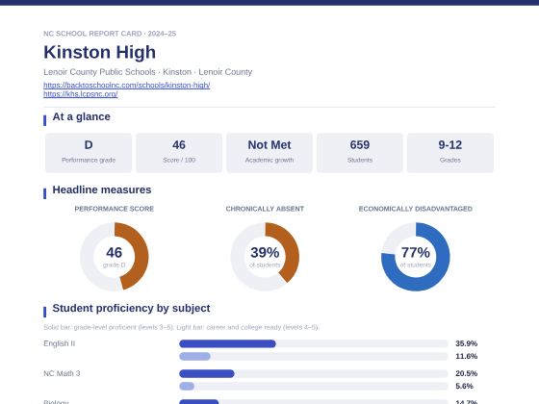Click the NC Math 3 subject label
Viewport: 539px width, 404px height.
coord(62,373)
